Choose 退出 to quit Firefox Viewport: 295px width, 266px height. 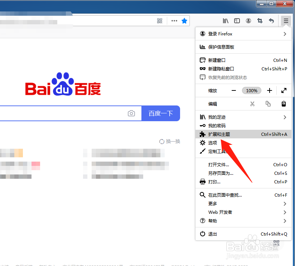243,234
